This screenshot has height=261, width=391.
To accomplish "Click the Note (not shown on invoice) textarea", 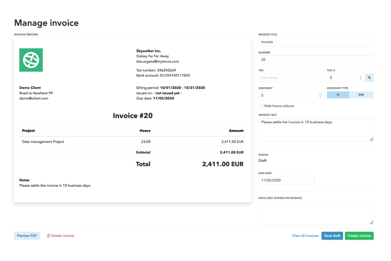I will (316, 213).
